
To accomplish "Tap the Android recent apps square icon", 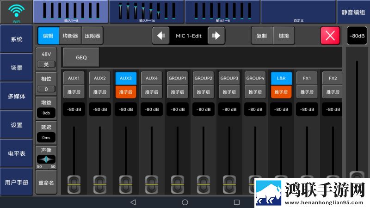I will [237, 202].
